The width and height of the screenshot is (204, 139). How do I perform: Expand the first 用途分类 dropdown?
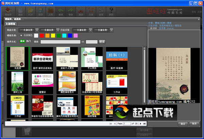point(27,30)
